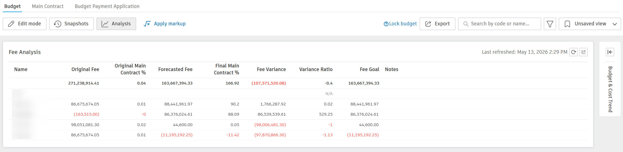Open Snapshots

(x=71, y=24)
